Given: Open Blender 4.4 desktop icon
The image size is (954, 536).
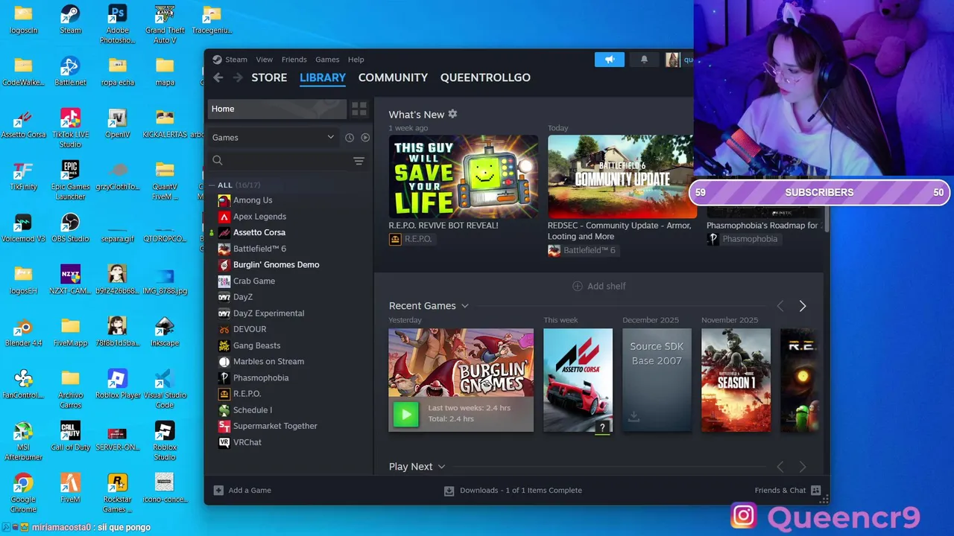Looking at the screenshot, I should point(23,332).
